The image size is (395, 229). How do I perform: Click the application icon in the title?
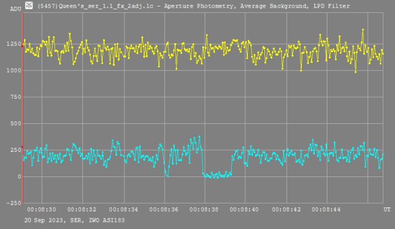(29, 5)
